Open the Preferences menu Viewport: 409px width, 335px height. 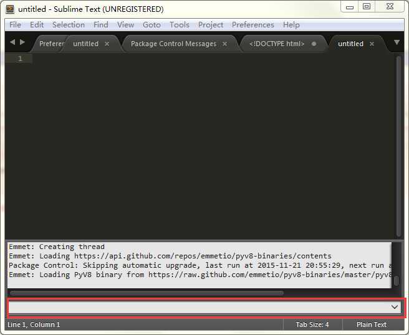pos(253,25)
